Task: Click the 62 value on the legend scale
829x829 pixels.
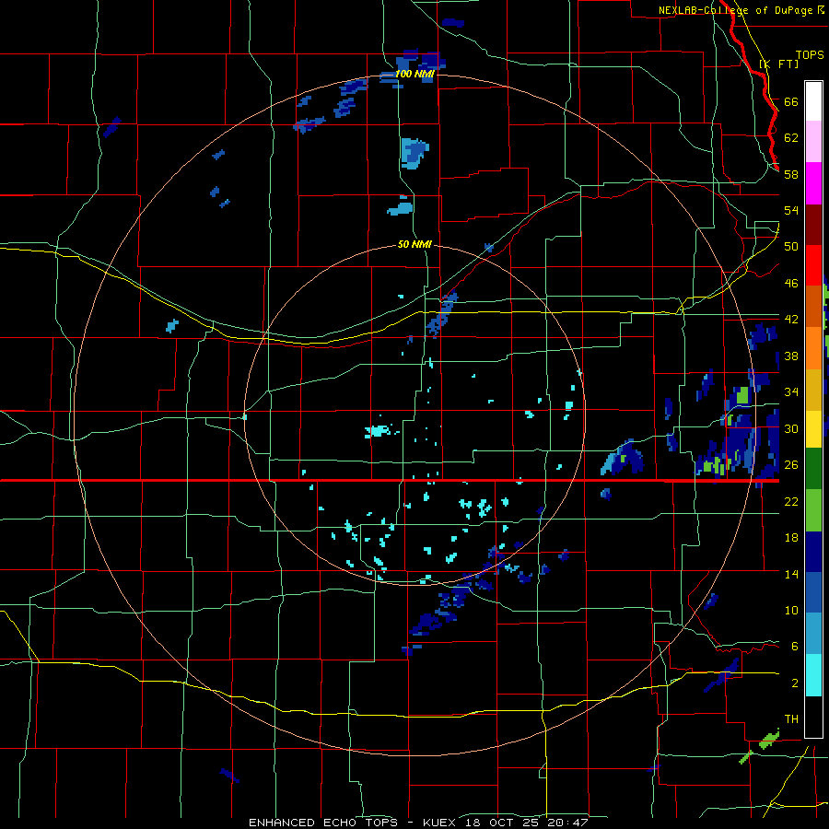Action: click(x=791, y=138)
